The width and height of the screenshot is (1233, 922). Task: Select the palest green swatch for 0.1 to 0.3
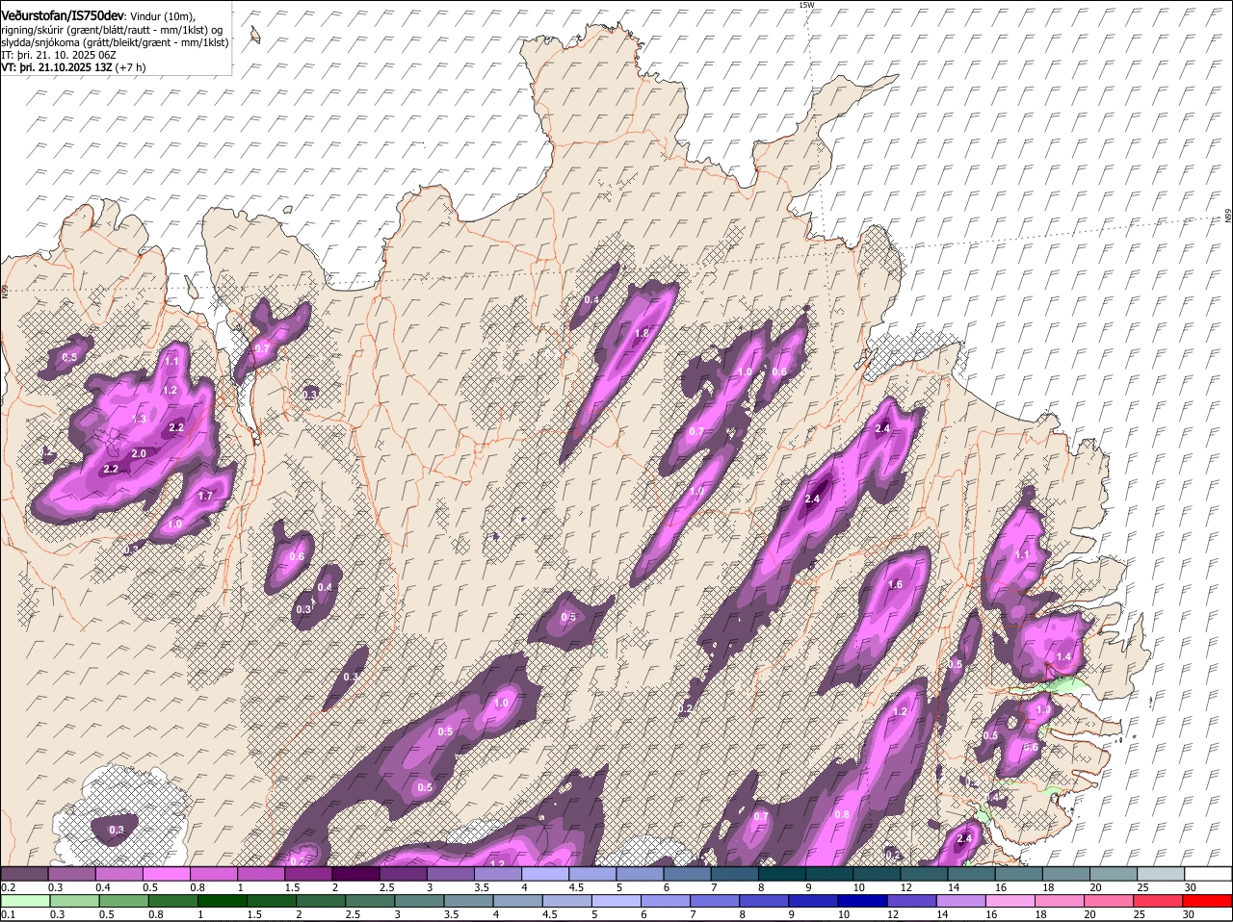[x=27, y=902]
